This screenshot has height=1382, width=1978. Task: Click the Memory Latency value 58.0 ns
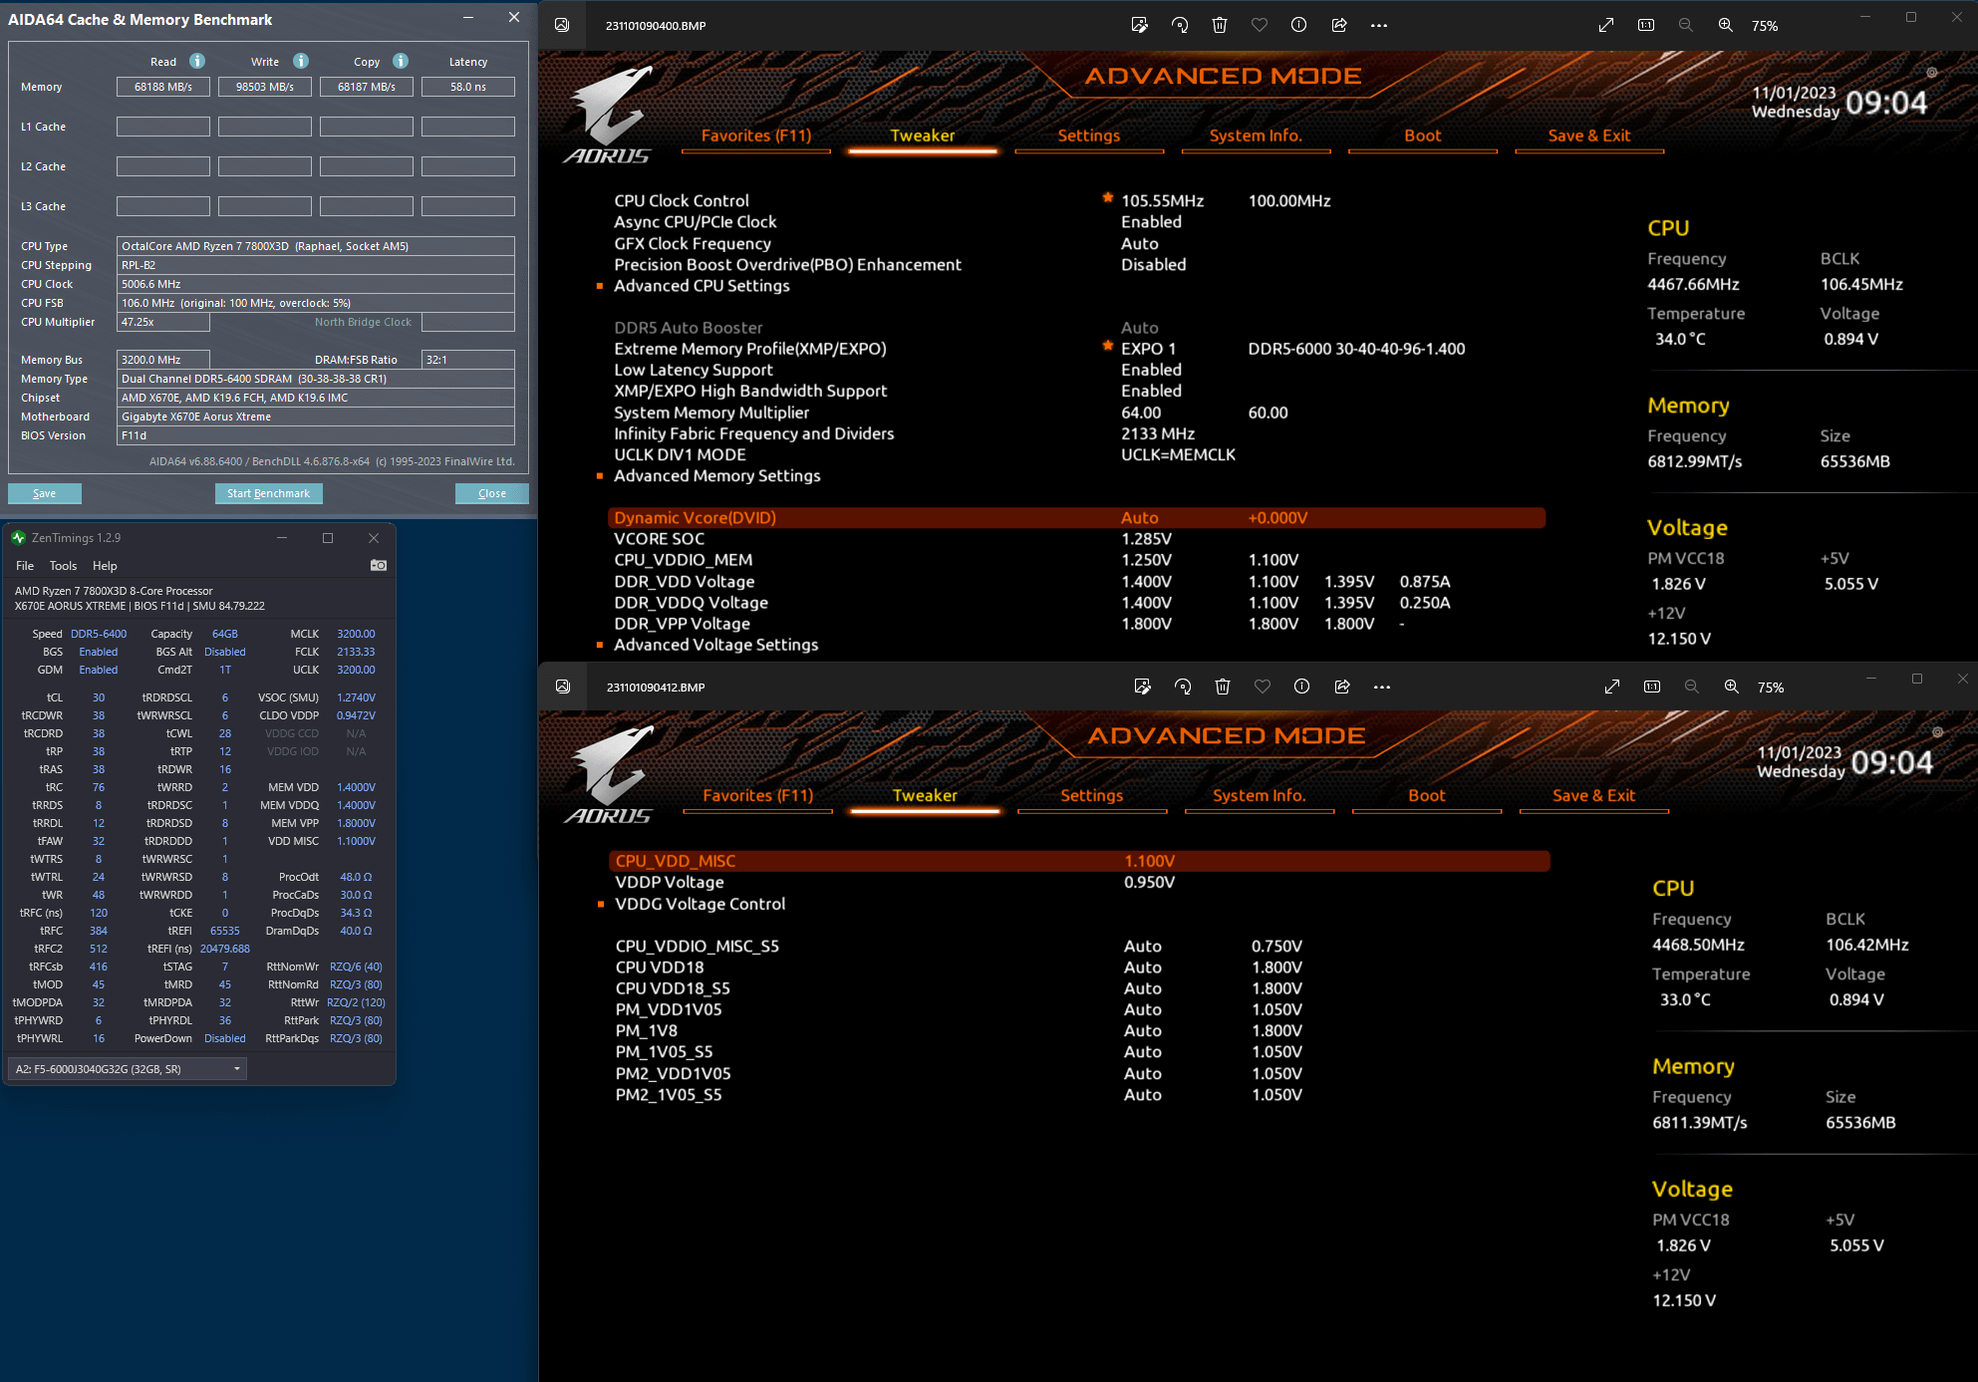point(468,87)
